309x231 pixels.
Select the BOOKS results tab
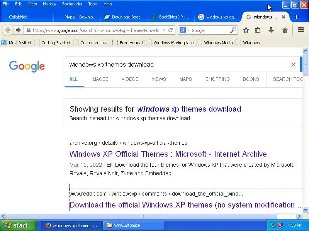251,79
